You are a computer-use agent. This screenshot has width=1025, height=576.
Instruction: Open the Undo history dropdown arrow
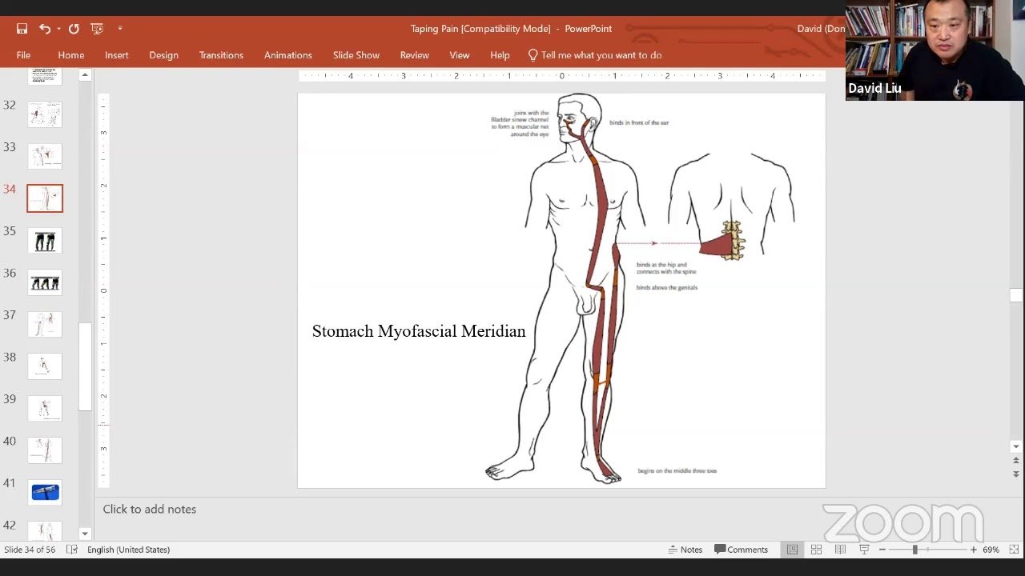tap(58, 29)
